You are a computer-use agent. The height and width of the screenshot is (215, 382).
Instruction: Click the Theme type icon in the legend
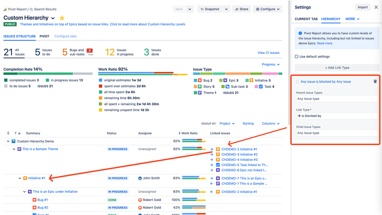(200, 93)
